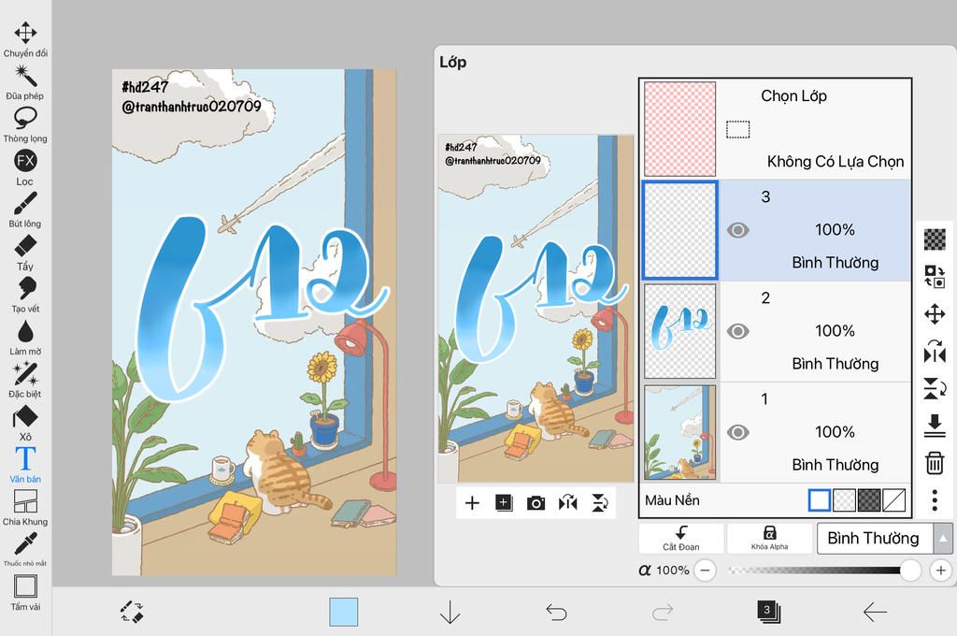Click the back arrow in bottom bar
The height and width of the screenshot is (636, 957).
click(x=875, y=612)
